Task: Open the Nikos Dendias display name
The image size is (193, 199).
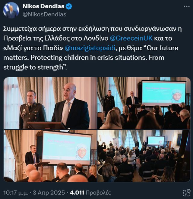Action: pyautogui.click(x=43, y=6)
